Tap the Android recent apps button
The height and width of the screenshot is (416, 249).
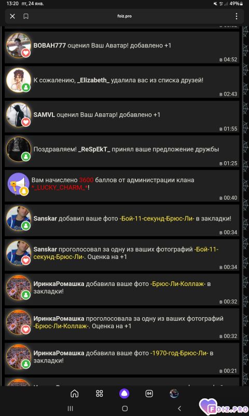70,408
